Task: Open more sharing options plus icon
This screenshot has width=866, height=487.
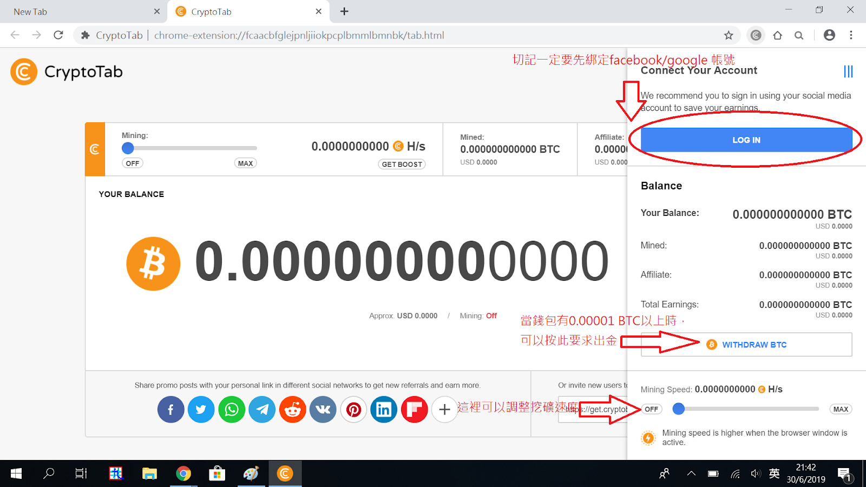Action: pyautogui.click(x=444, y=410)
